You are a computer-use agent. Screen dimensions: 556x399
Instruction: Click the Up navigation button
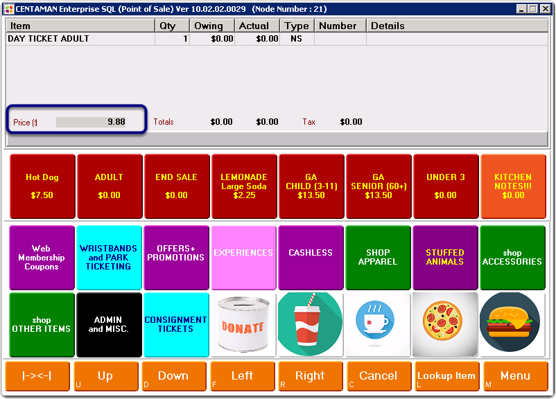pos(105,376)
